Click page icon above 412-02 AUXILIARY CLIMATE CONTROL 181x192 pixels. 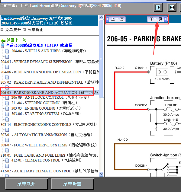tap(7, 166)
